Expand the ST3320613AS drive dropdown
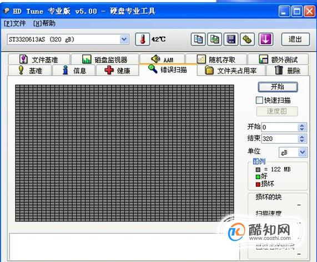The height and width of the screenshot is (262, 317). tap(124, 39)
